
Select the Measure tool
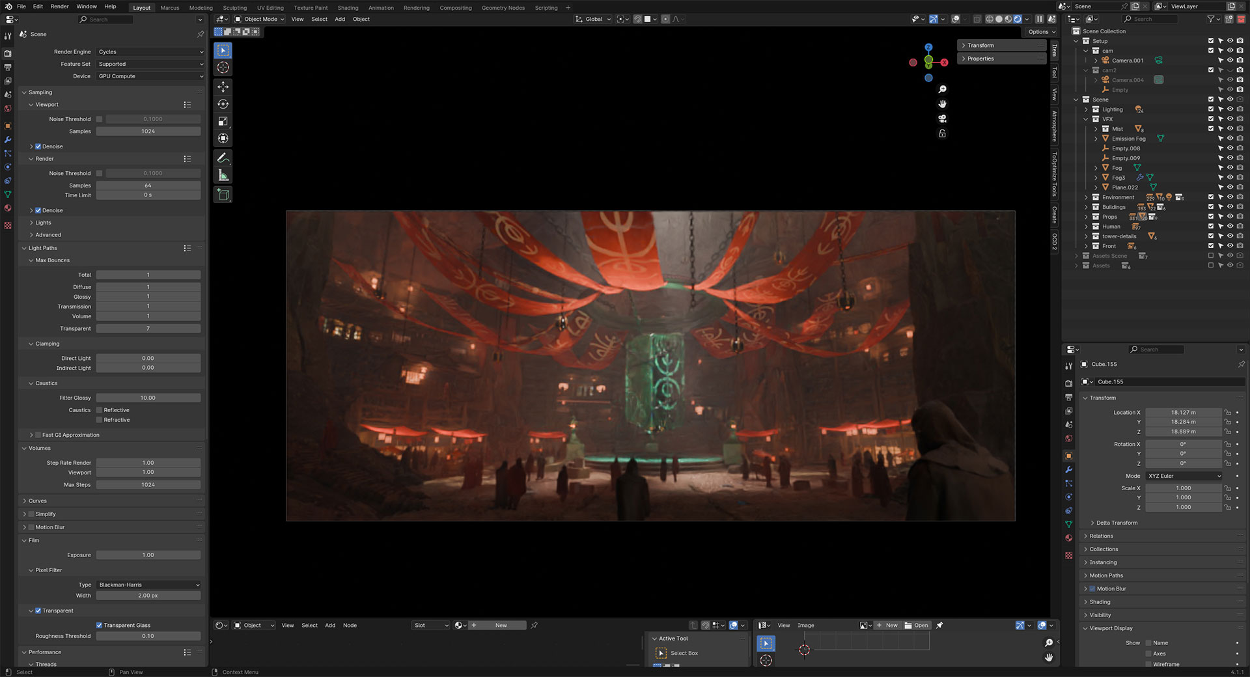[x=223, y=175]
